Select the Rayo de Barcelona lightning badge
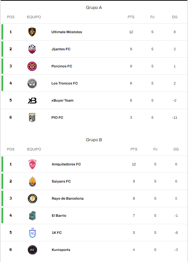188x262 pixels. (x=32, y=199)
